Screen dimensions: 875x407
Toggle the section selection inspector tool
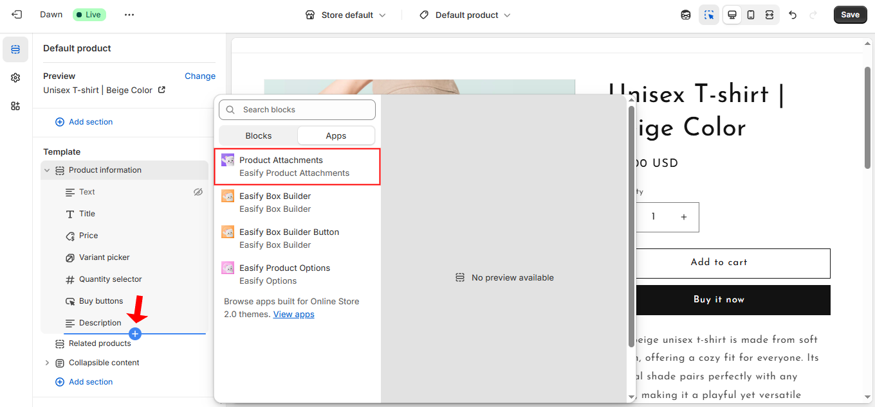click(708, 14)
